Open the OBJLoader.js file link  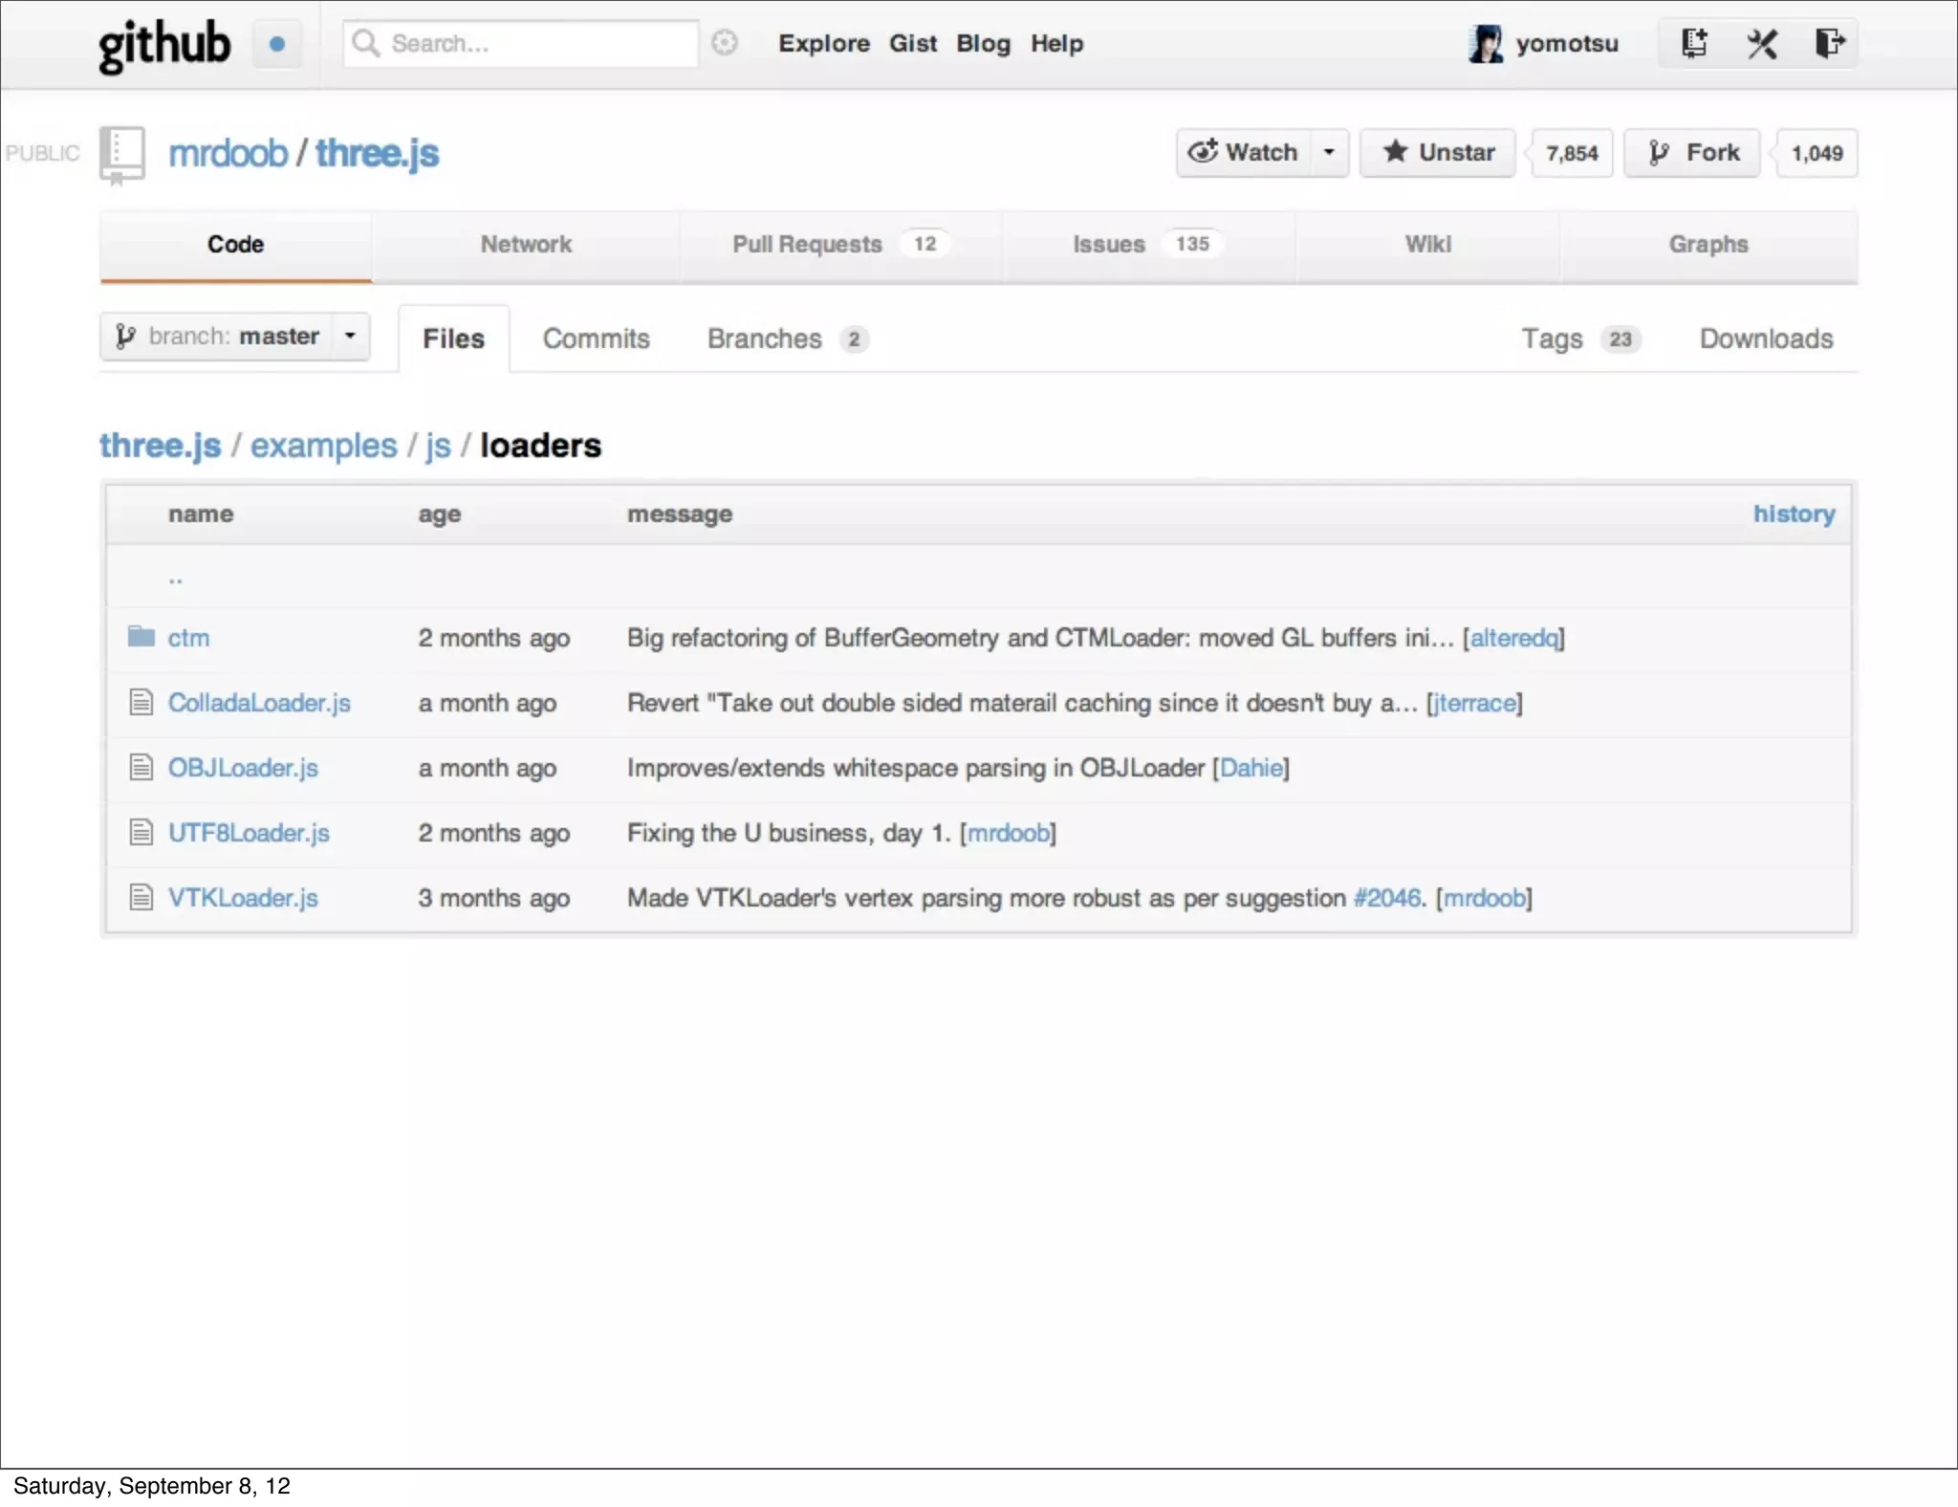pos(243,768)
